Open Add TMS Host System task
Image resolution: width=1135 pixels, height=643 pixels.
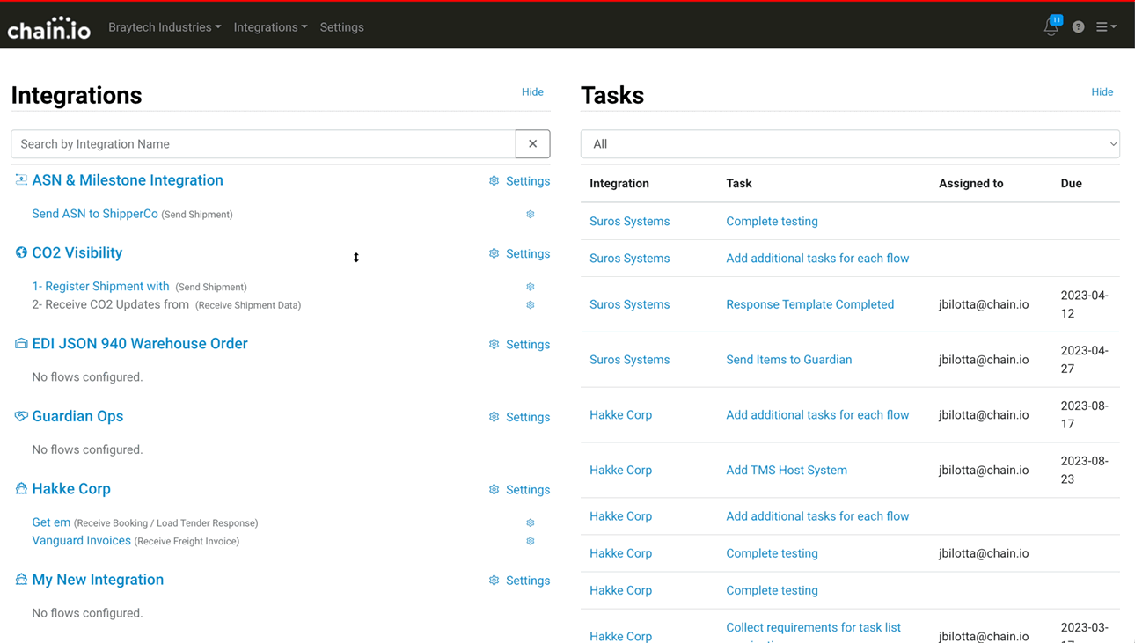tap(787, 471)
